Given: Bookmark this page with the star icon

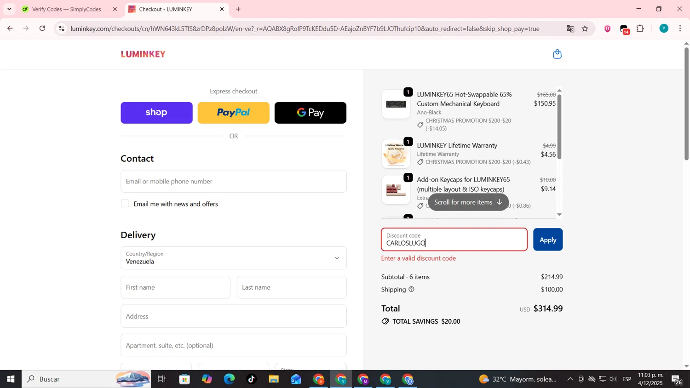Looking at the screenshot, I should pos(585,29).
